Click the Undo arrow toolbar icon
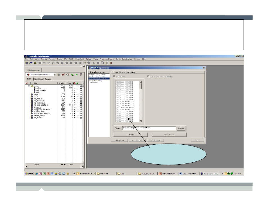The image size is (268, 207). coord(44,63)
